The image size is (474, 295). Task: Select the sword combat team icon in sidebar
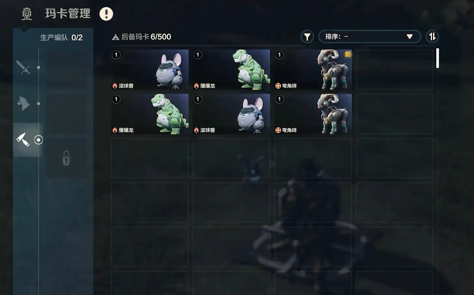[x=23, y=67]
